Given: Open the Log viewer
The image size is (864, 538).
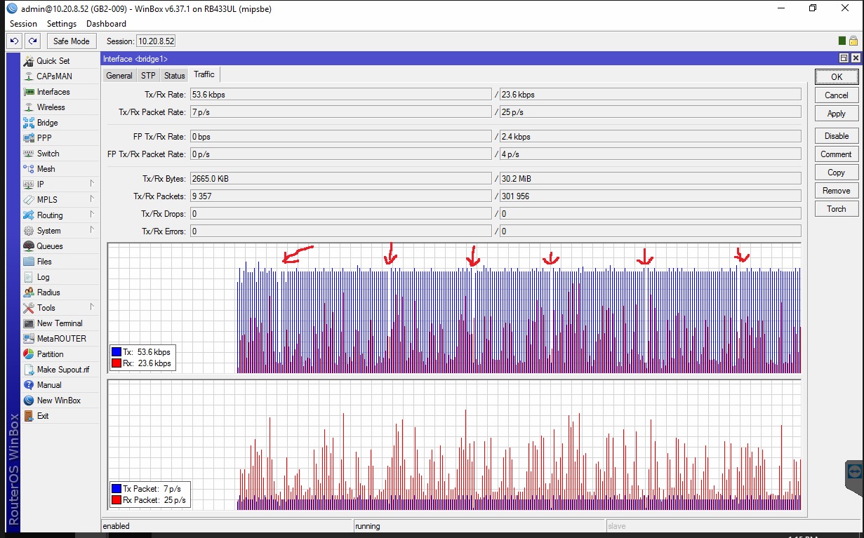Looking at the screenshot, I should [43, 277].
